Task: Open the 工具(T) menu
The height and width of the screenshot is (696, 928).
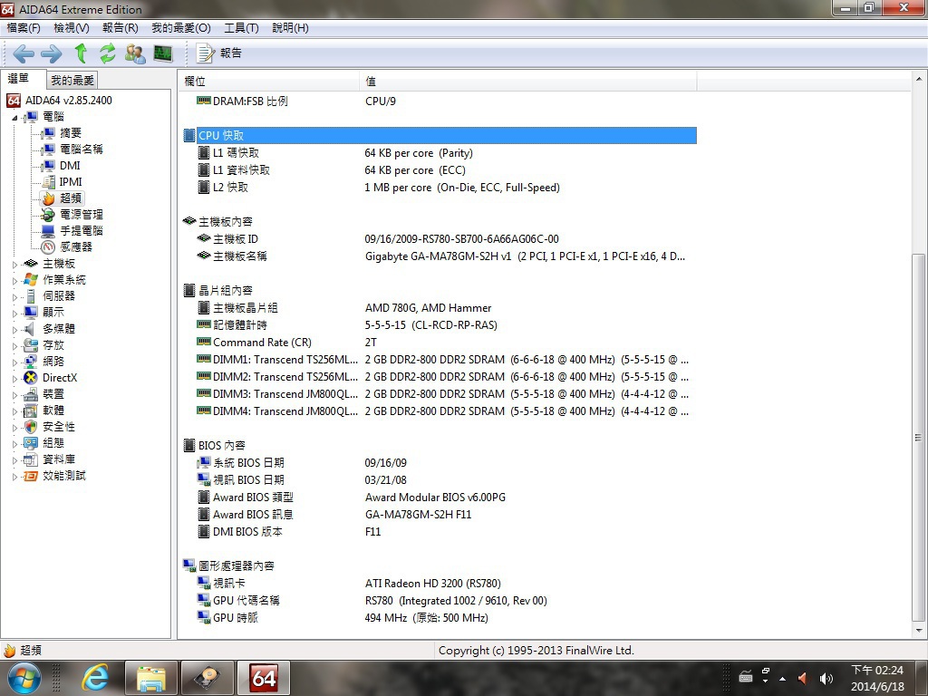Action: click(241, 28)
